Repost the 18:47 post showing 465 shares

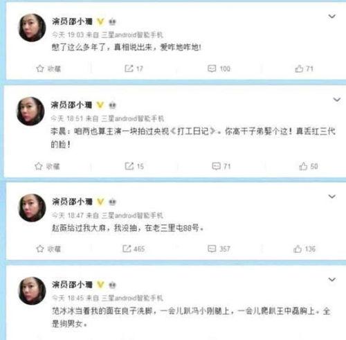point(134,249)
